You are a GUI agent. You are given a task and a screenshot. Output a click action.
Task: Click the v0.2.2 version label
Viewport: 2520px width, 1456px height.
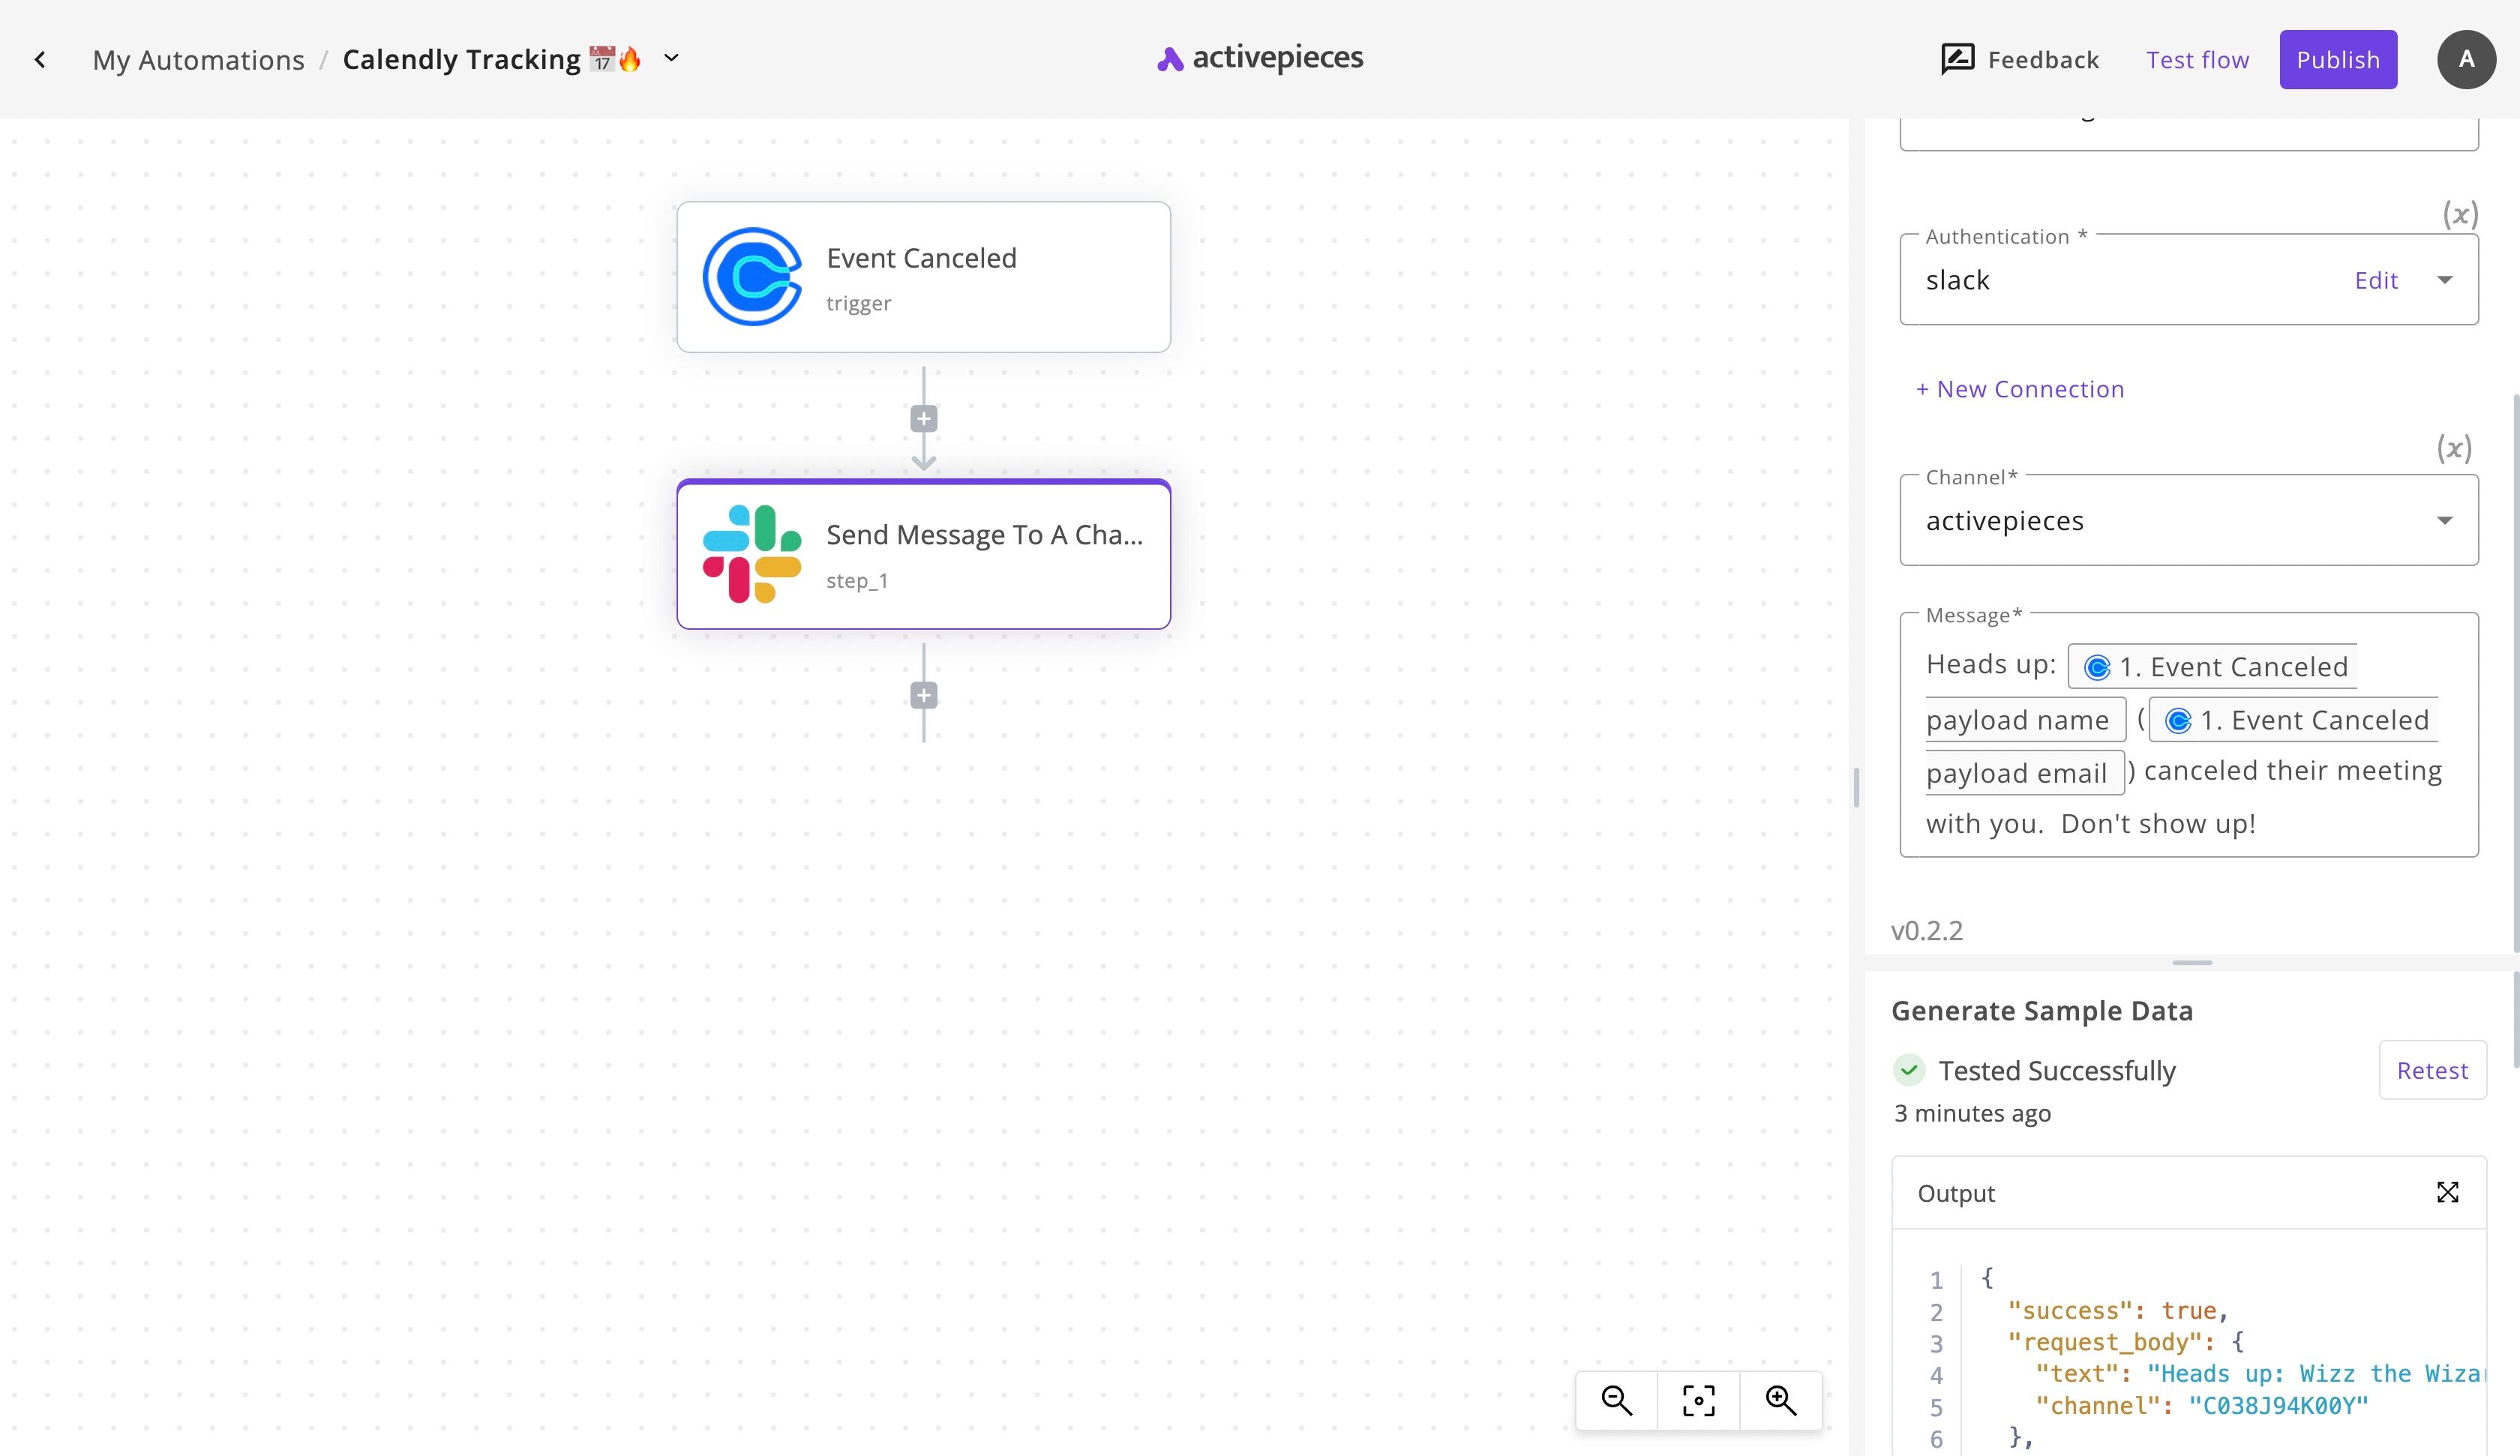(x=1927, y=931)
